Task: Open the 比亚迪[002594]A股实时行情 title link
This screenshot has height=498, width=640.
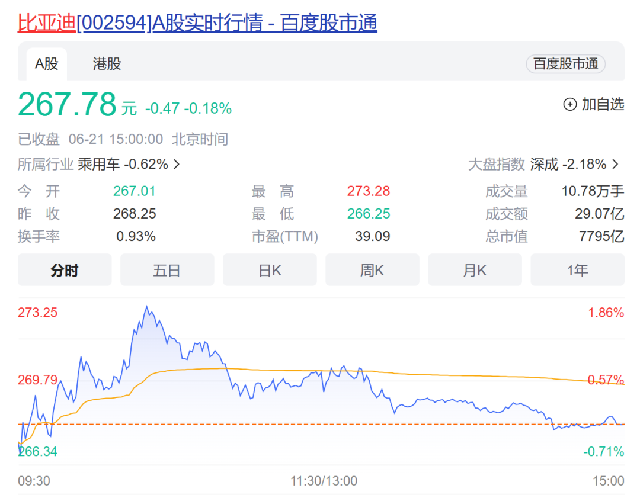Action: [x=197, y=23]
